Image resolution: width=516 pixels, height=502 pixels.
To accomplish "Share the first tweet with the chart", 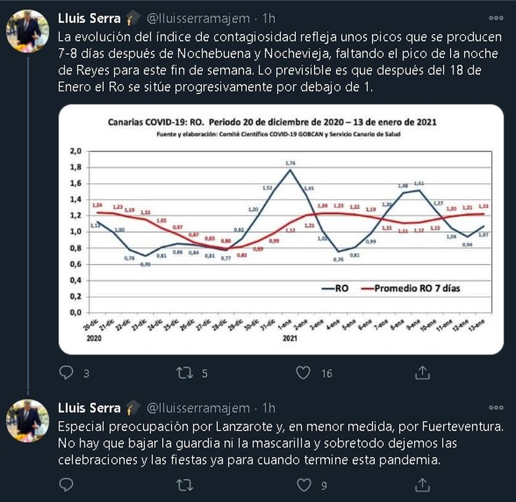I will 422,373.
